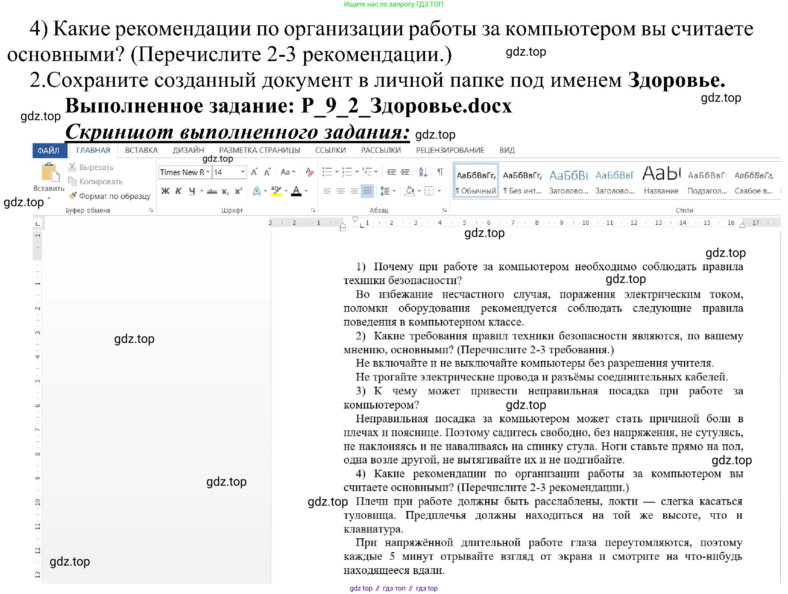Open the Change Case (Aa) dropdown

pos(288,172)
